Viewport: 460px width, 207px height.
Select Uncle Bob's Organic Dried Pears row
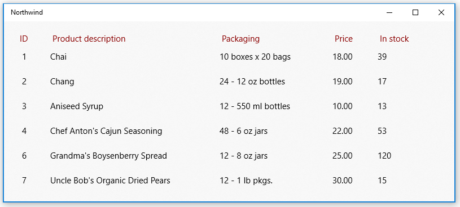click(x=229, y=181)
